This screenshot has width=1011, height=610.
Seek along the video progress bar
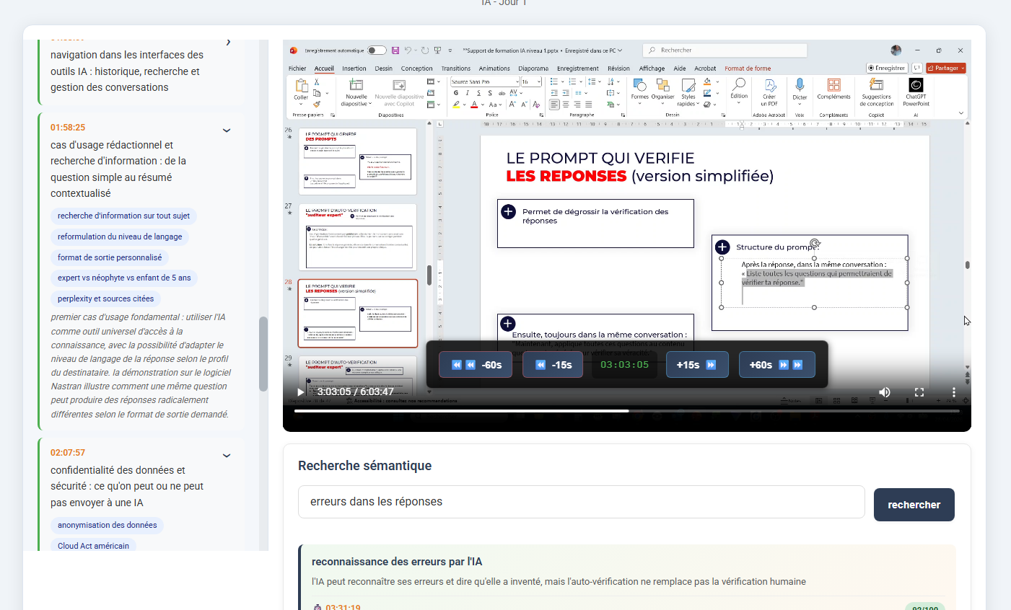626,411
